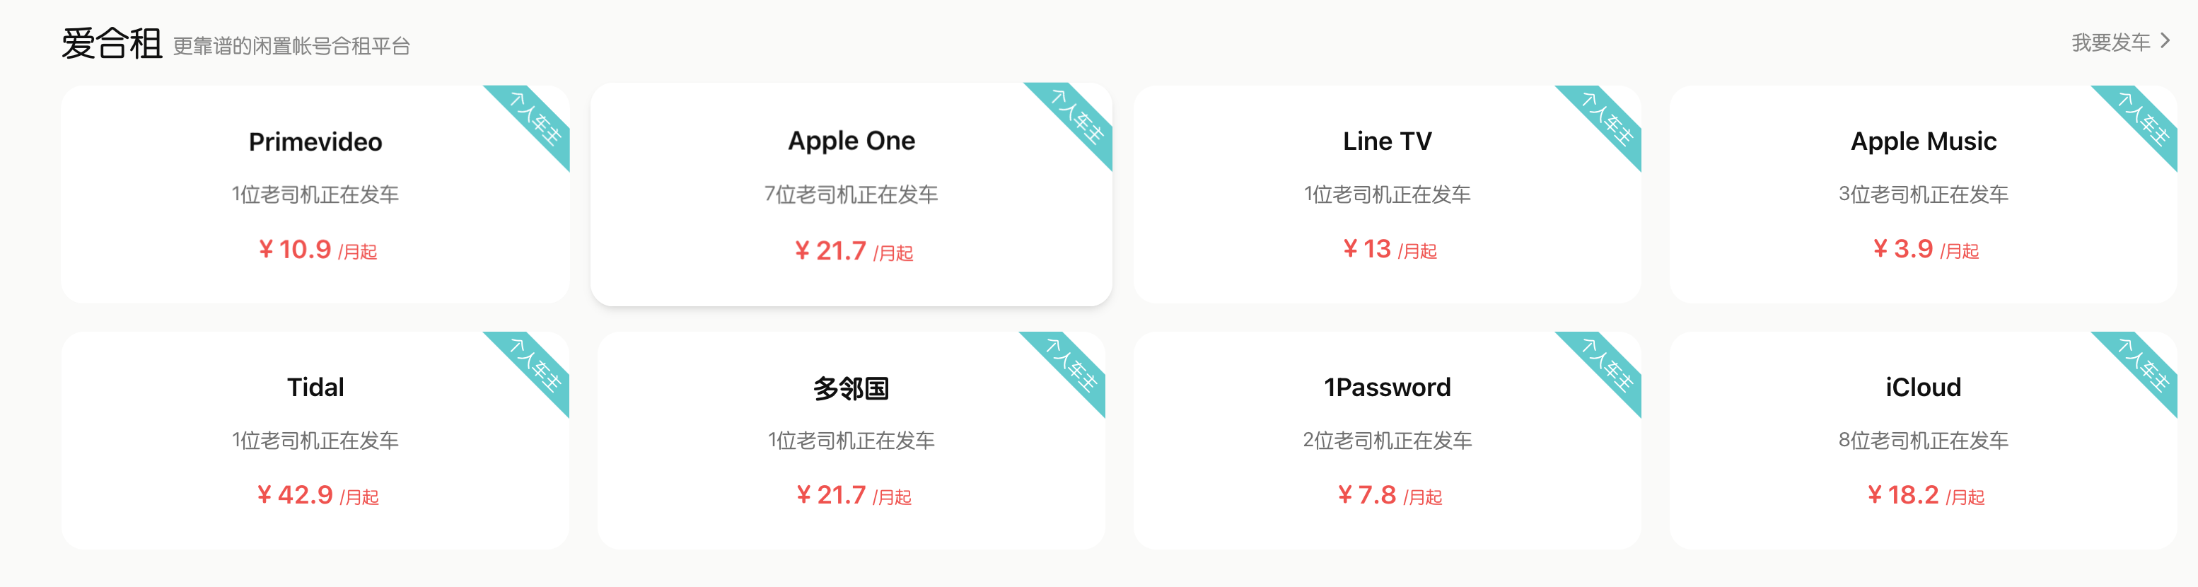The height and width of the screenshot is (587, 2198).
Task: Click 7位老司机正在发车 under Apple One
Action: click(x=851, y=194)
